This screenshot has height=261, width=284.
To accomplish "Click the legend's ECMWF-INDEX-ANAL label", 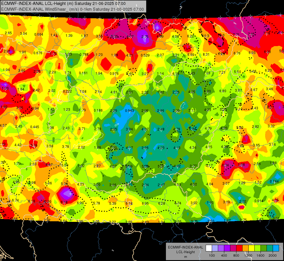I will click(x=185, y=247).
